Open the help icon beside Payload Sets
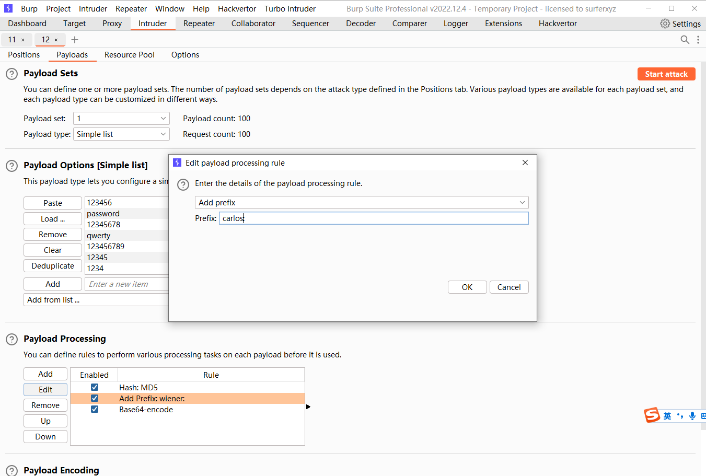Image resolution: width=706 pixels, height=476 pixels. 11,74
